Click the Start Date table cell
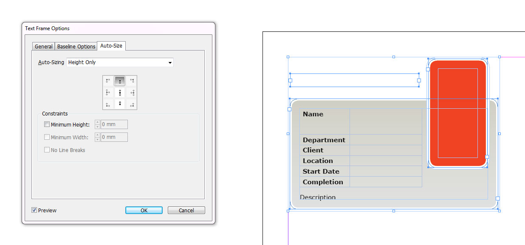The image size is (525, 245). click(325, 172)
